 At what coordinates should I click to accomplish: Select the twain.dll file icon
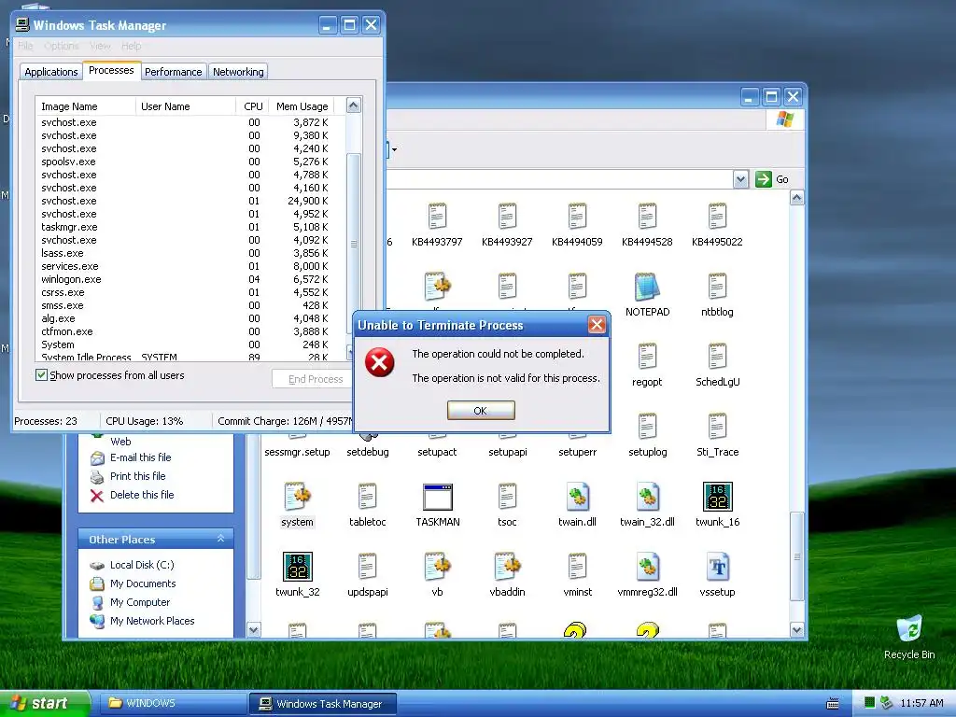click(x=577, y=497)
